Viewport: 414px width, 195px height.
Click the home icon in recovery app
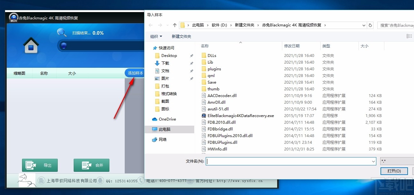31,45
